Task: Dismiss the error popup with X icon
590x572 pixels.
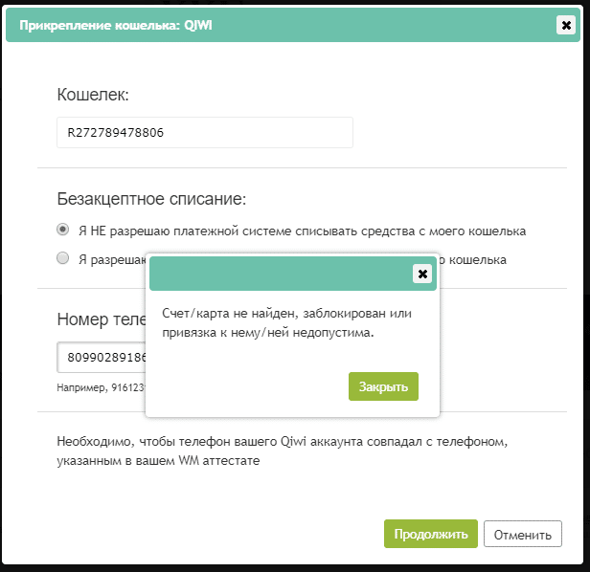Action: click(x=421, y=274)
